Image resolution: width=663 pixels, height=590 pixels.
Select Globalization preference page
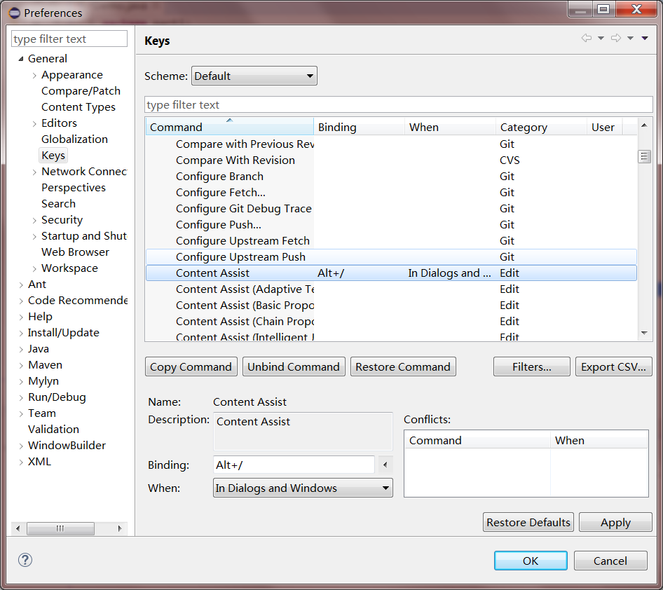(74, 139)
